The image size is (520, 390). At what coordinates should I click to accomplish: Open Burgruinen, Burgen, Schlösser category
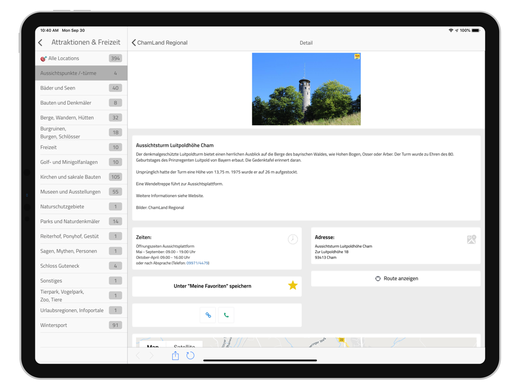(x=81, y=132)
